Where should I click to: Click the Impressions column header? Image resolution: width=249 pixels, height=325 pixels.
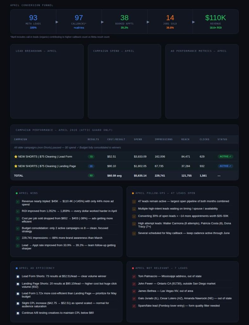pos(164,139)
